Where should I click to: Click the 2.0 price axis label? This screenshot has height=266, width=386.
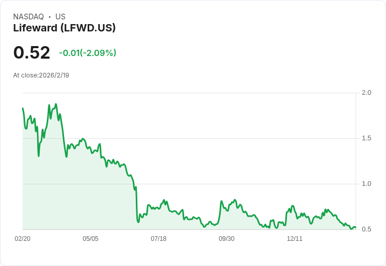click(367, 93)
